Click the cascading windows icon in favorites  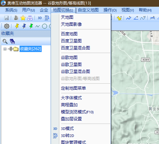12,42
